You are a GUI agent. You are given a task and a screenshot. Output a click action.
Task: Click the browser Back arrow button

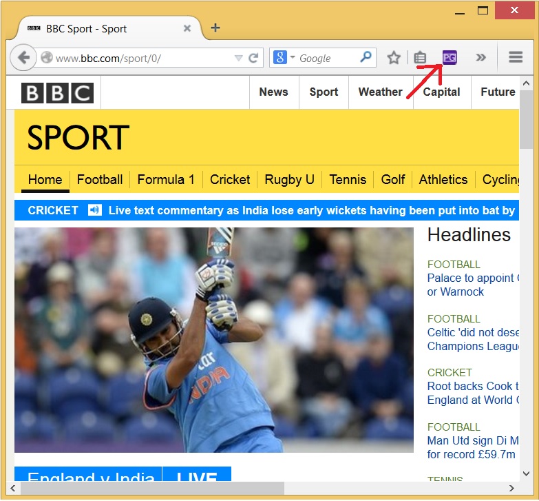[23, 57]
